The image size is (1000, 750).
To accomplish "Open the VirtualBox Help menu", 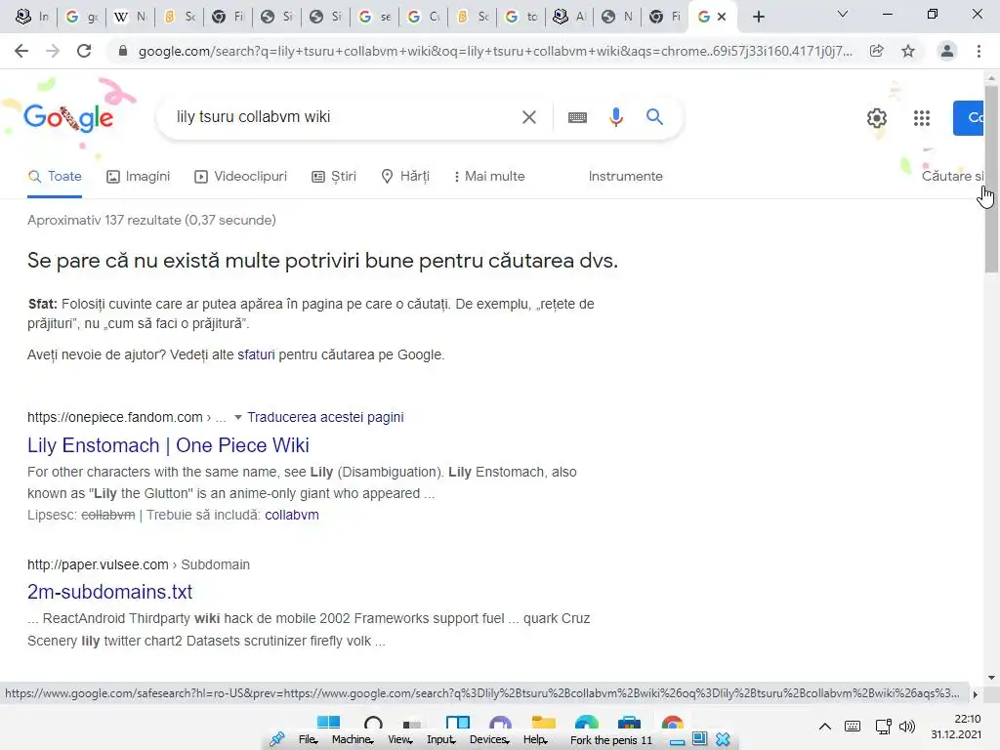I will [536, 739].
